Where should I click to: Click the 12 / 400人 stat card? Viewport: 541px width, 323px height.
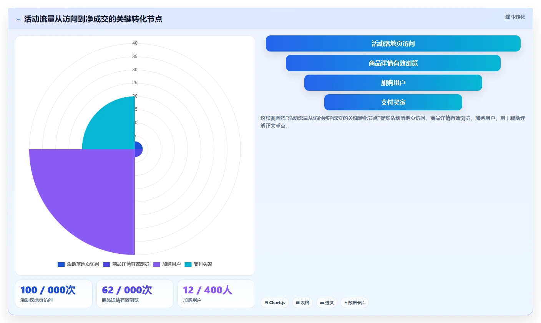coord(216,294)
